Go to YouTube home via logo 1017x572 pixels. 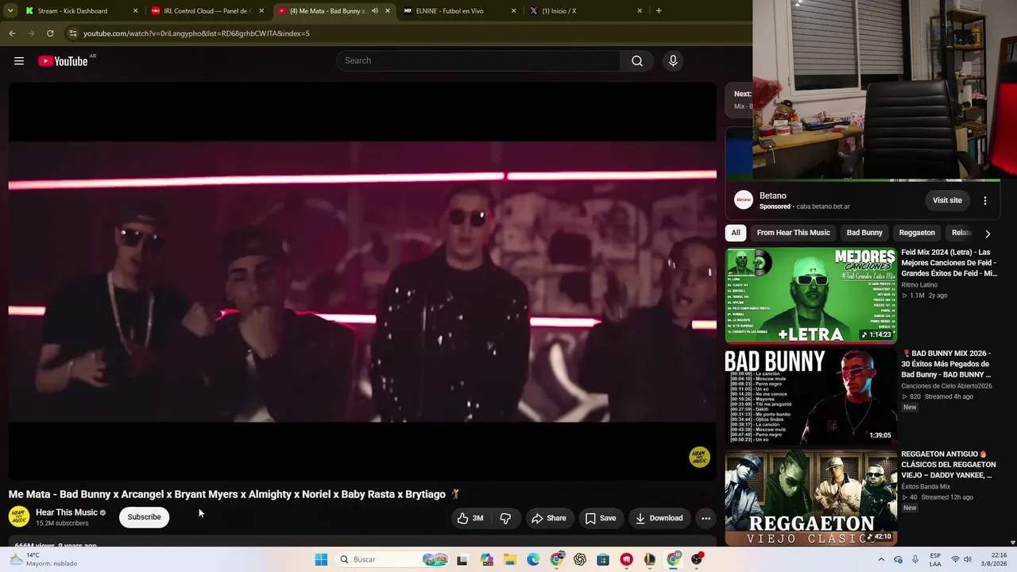pyautogui.click(x=63, y=61)
